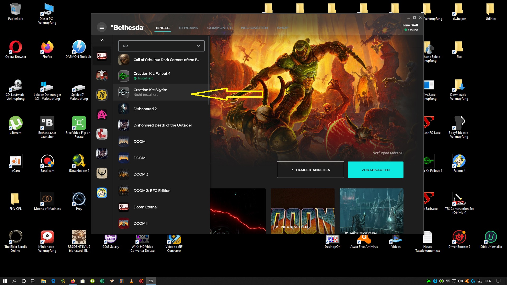The height and width of the screenshot is (285, 507).
Task: Click the pink RAGE 2 anarchy icon
Action: (102, 115)
